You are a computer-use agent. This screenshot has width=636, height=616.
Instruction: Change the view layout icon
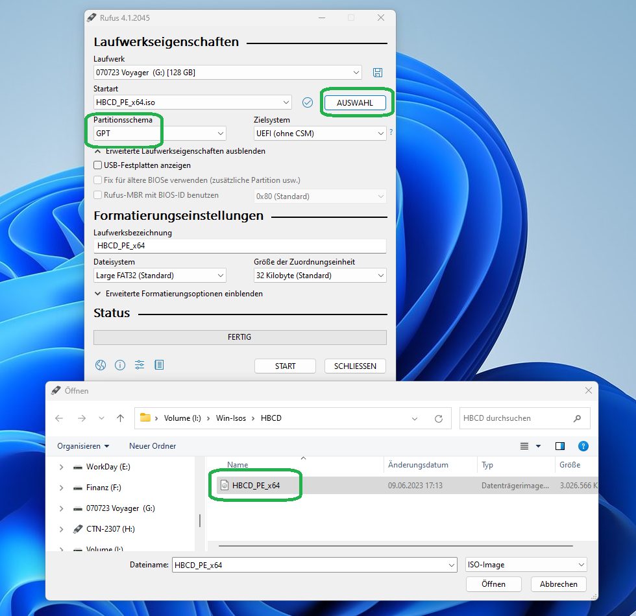click(x=524, y=446)
